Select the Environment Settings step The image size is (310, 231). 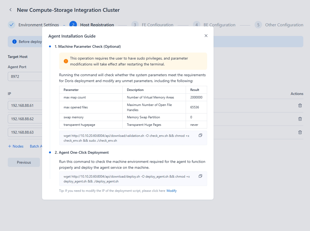[x=38, y=25]
